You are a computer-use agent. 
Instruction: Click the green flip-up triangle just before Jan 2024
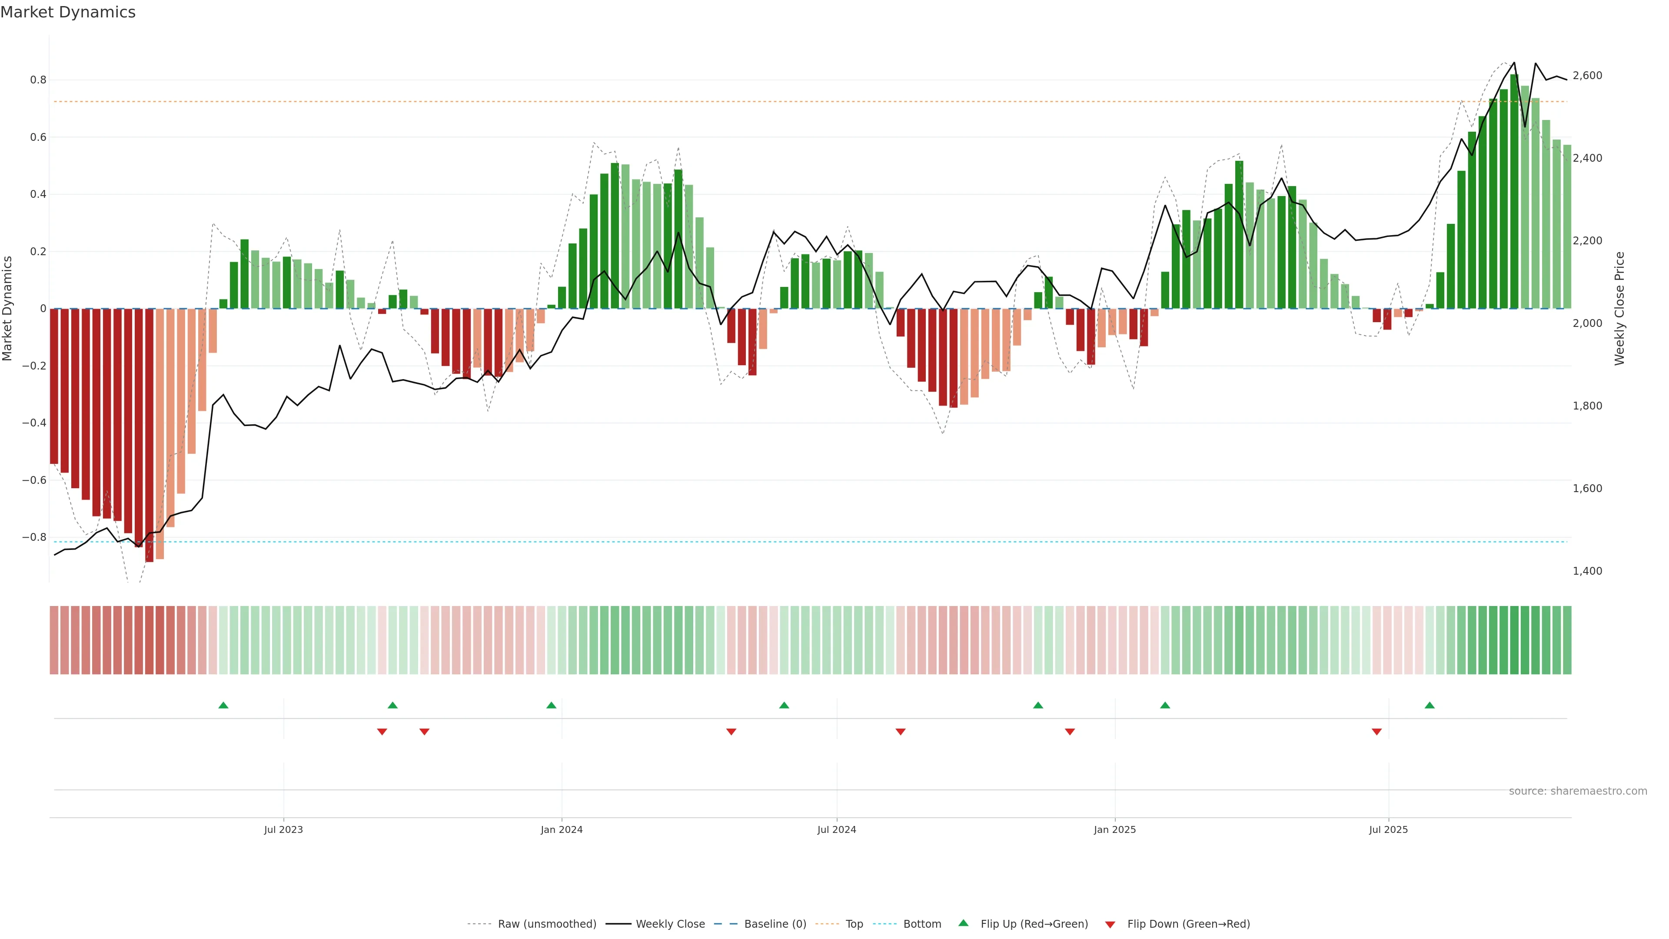tap(552, 705)
